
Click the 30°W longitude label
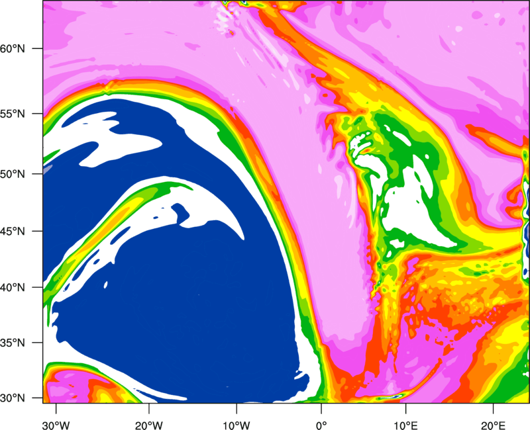point(56,425)
